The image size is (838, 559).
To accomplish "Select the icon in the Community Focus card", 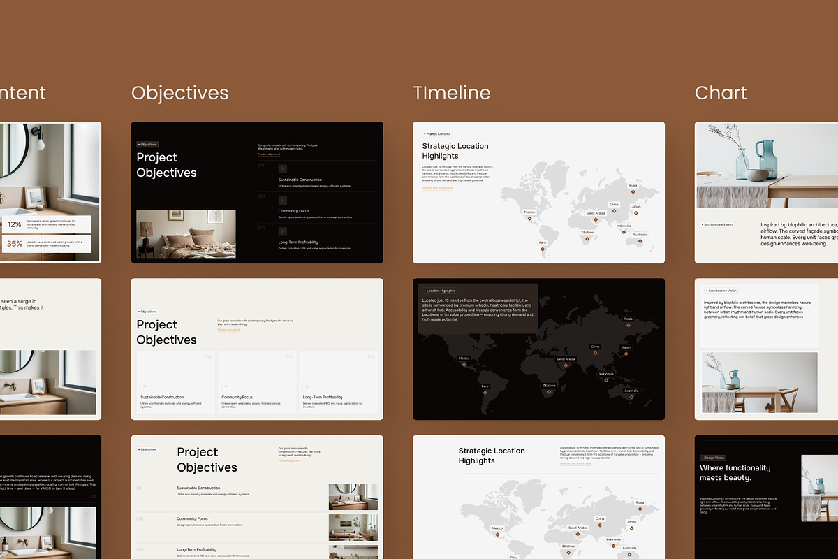I will pyautogui.click(x=226, y=386).
